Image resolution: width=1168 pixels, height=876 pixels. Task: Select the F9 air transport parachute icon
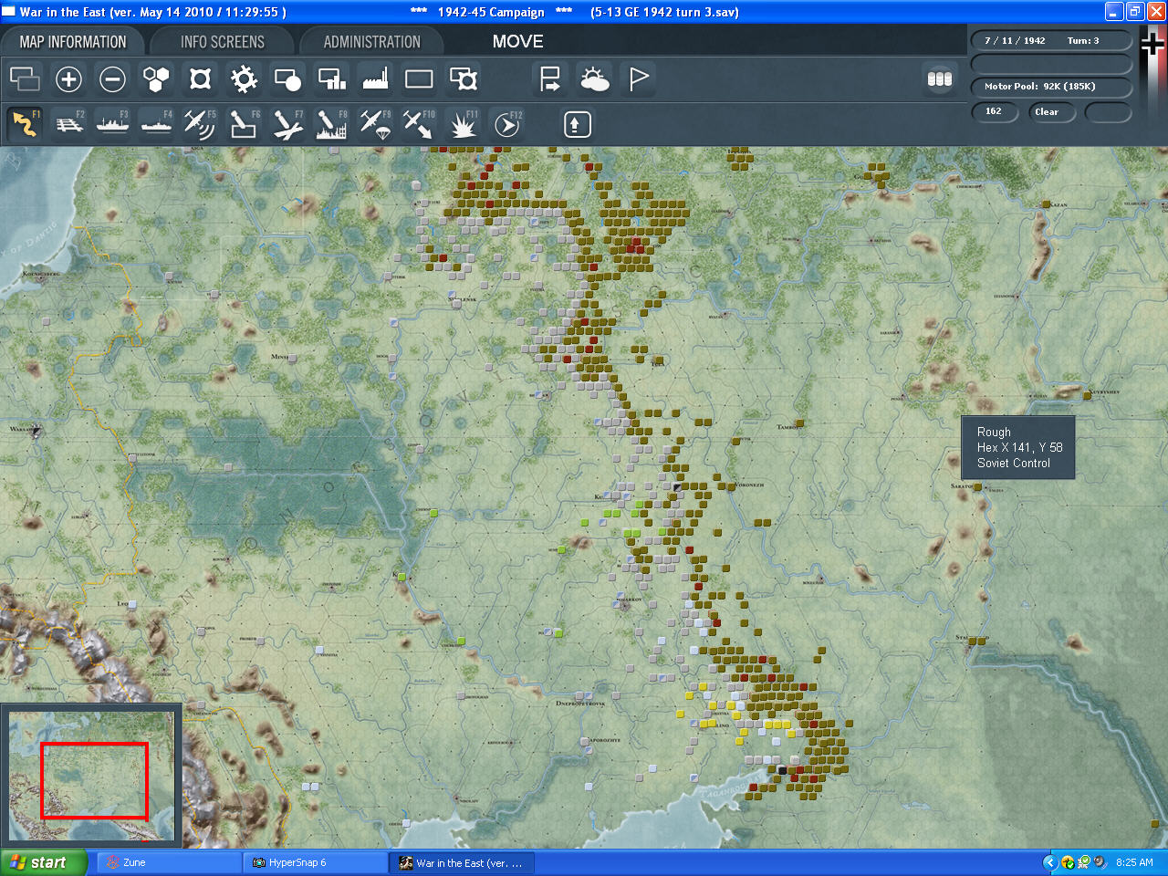click(375, 124)
